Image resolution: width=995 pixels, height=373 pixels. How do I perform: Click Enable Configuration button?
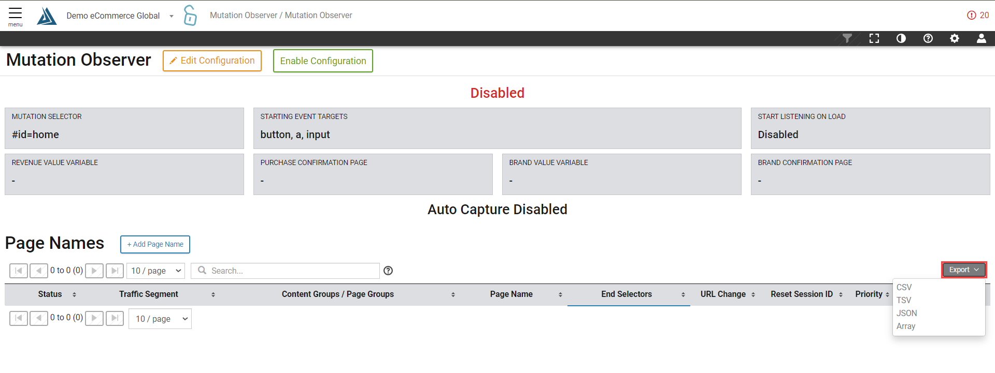click(x=323, y=61)
